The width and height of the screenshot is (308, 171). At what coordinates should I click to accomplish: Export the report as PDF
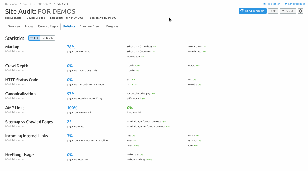[273, 11]
